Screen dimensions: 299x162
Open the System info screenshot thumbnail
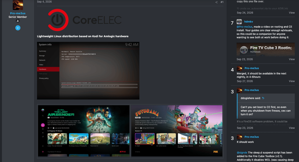pos(88,71)
